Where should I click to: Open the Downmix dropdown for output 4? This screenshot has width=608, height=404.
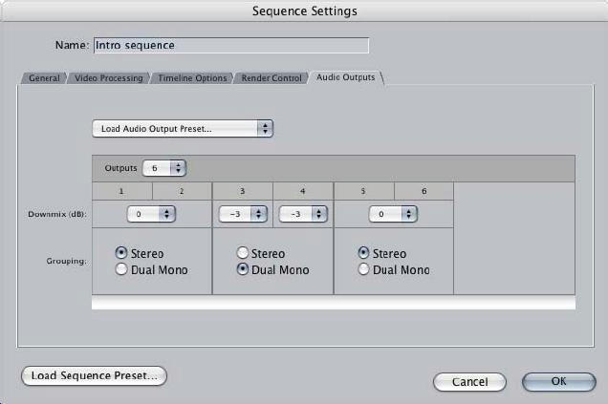tap(302, 214)
